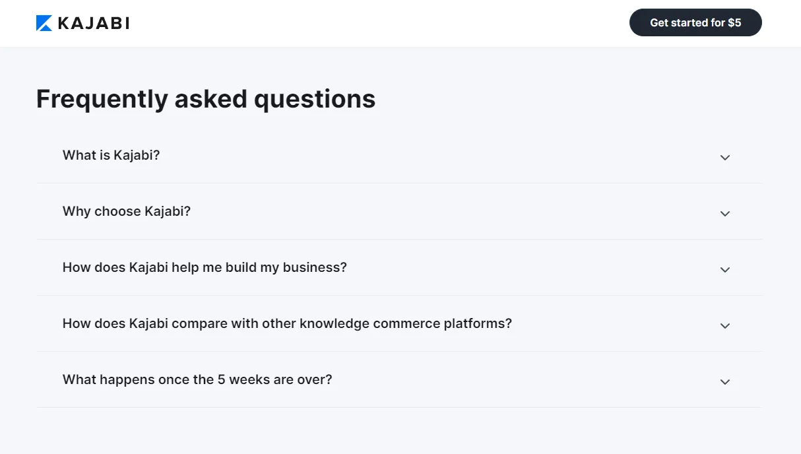Click the chevron arrow for Why choose Kajabi?

click(725, 214)
